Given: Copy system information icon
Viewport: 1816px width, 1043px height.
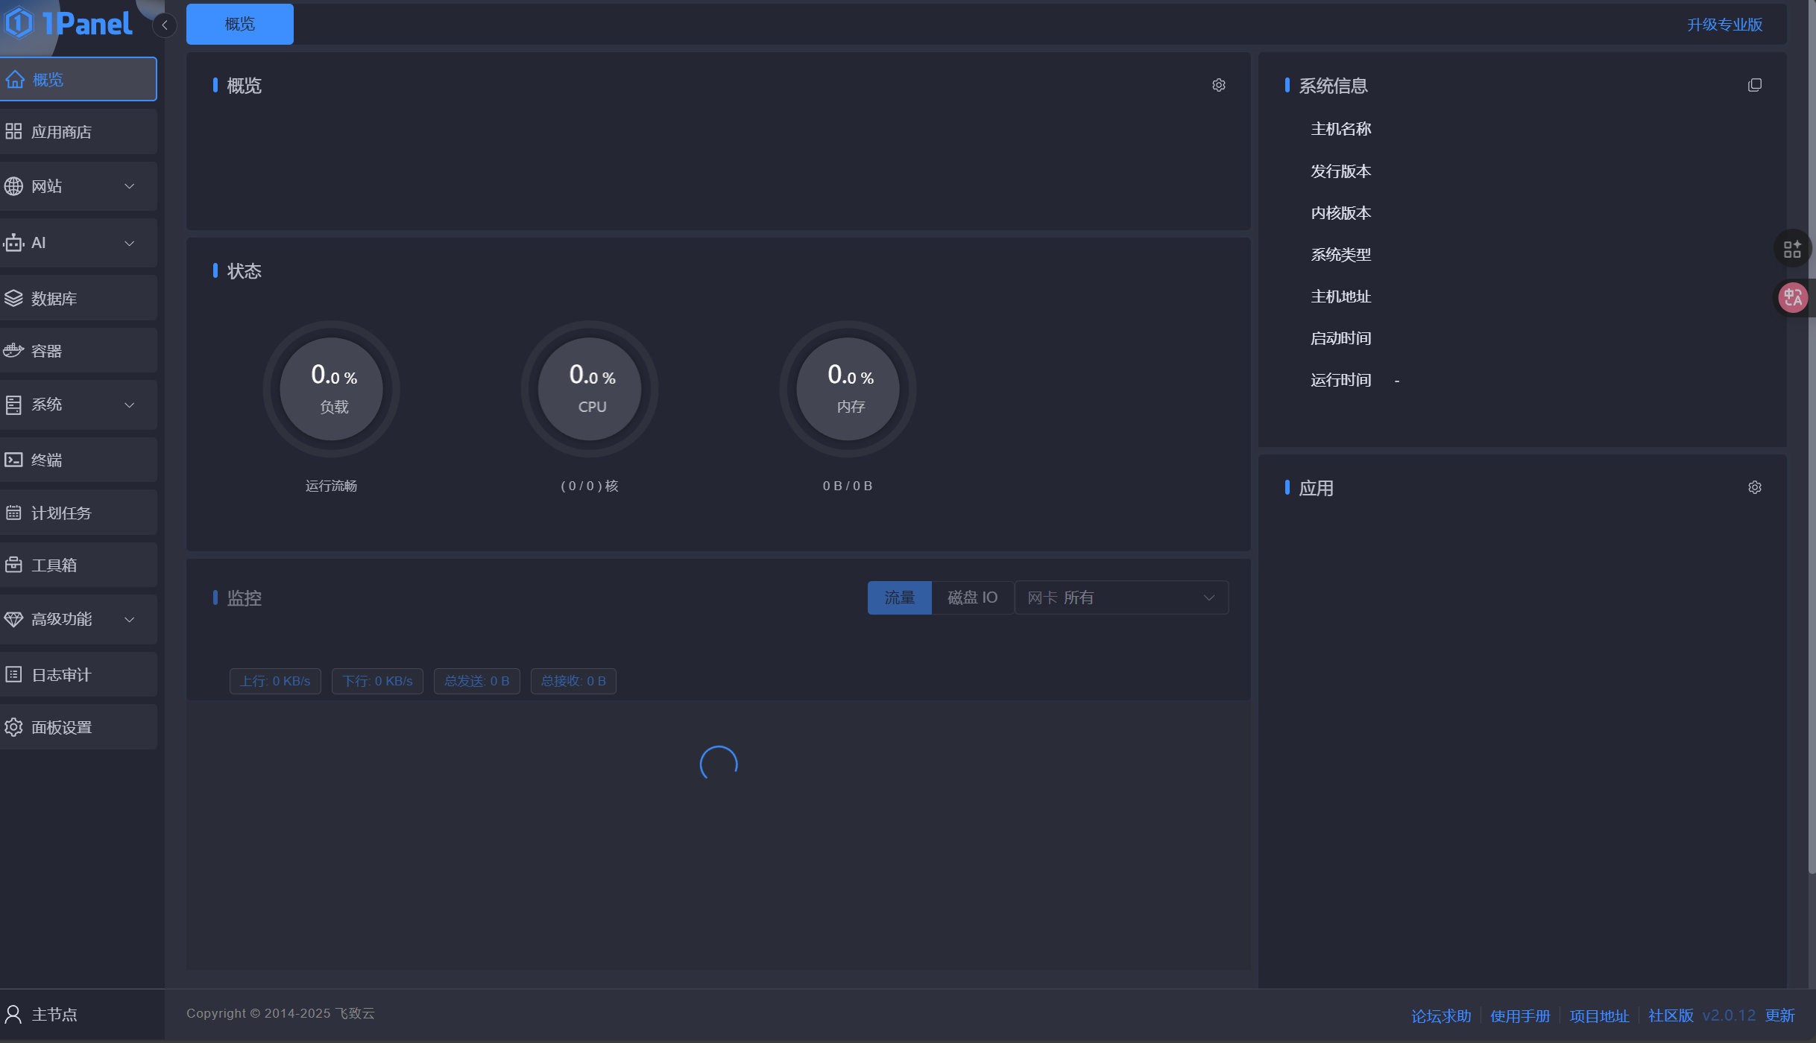Looking at the screenshot, I should pos(1754,85).
